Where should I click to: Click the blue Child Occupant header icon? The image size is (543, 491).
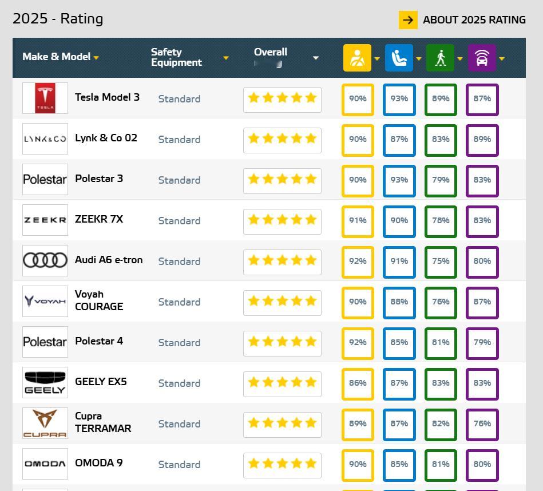(x=399, y=58)
